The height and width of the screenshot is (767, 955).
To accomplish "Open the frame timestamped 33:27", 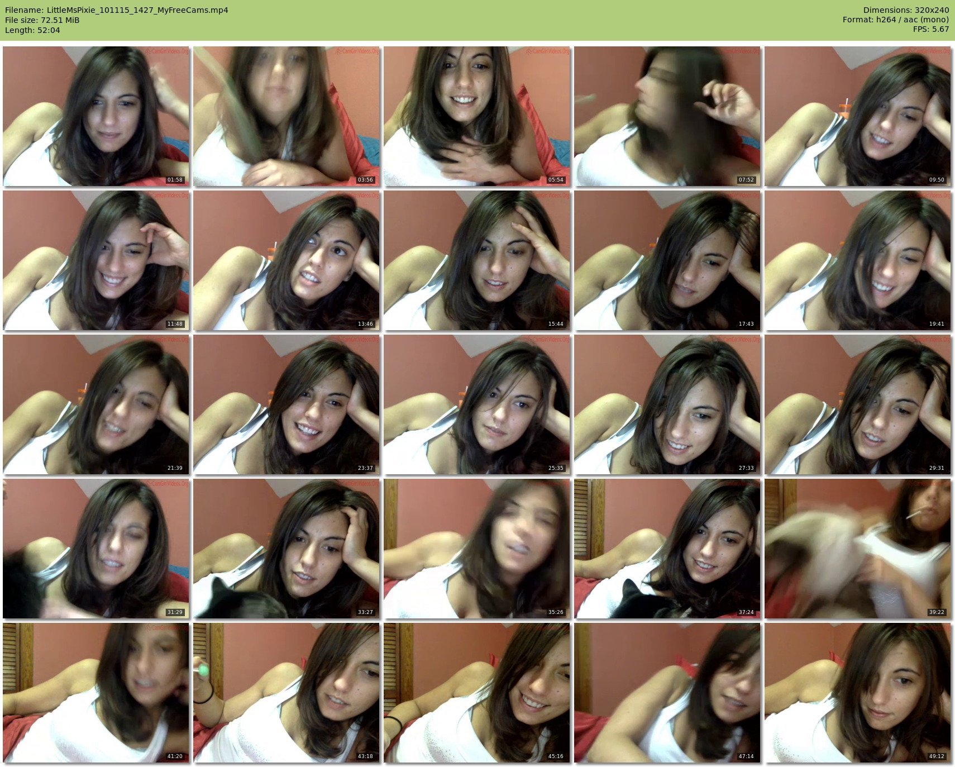I will click(x=286, y=549).
